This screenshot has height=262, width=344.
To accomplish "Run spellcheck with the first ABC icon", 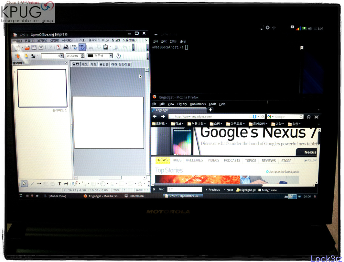I will click(74, 47).
